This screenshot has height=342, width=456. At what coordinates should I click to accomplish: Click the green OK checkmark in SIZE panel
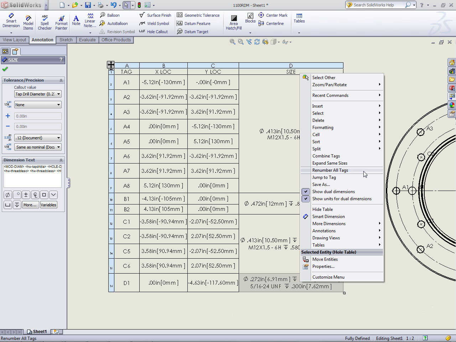(x=5, y=69)
